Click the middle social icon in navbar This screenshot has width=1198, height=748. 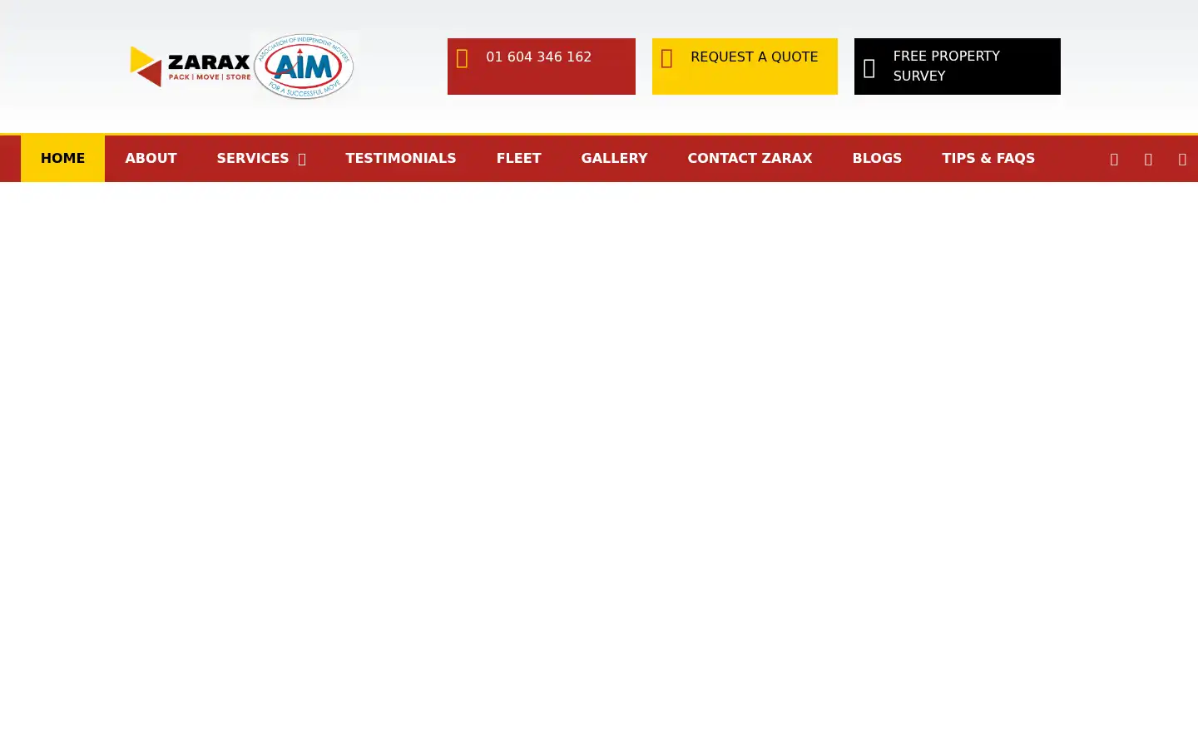1148,160
